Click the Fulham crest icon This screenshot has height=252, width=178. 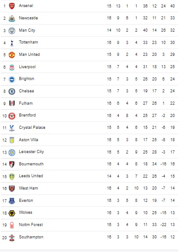12,103
